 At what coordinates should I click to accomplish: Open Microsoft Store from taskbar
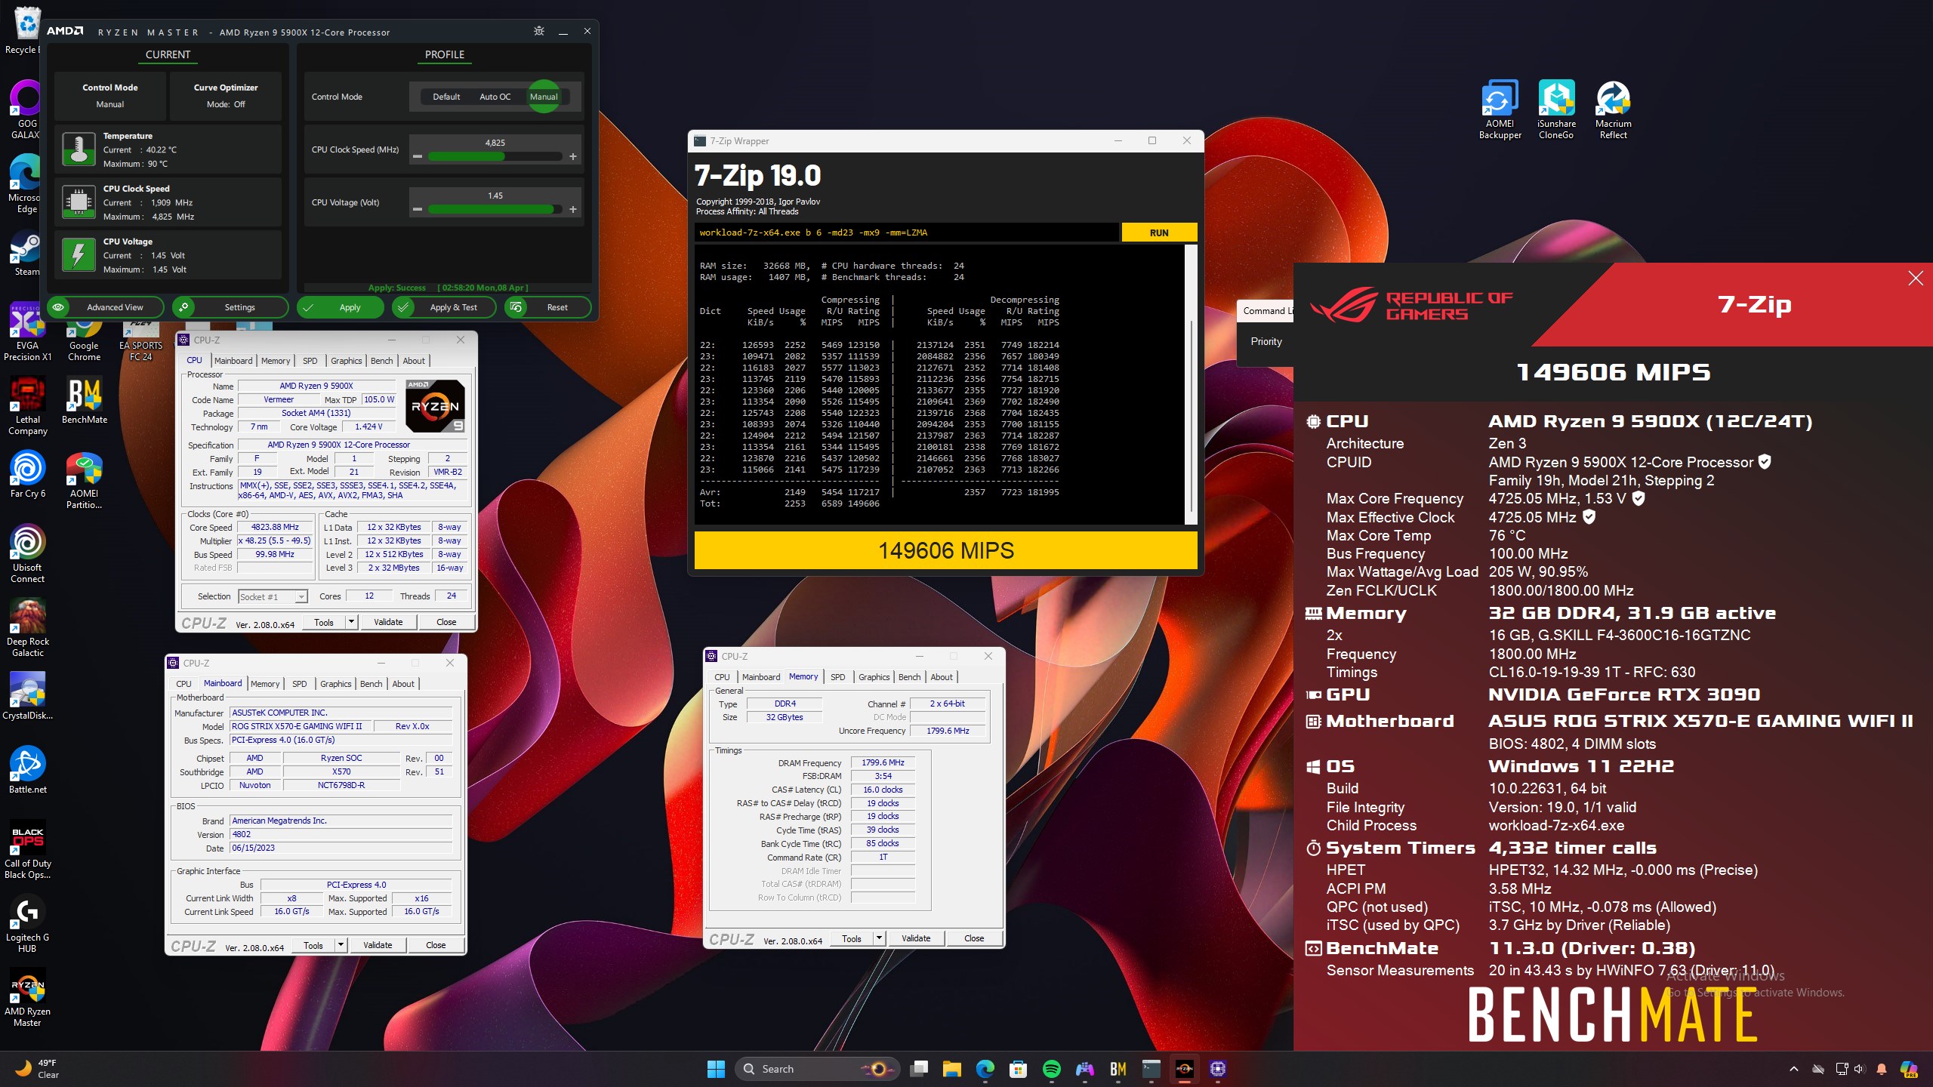[x=1018, y=1069]
